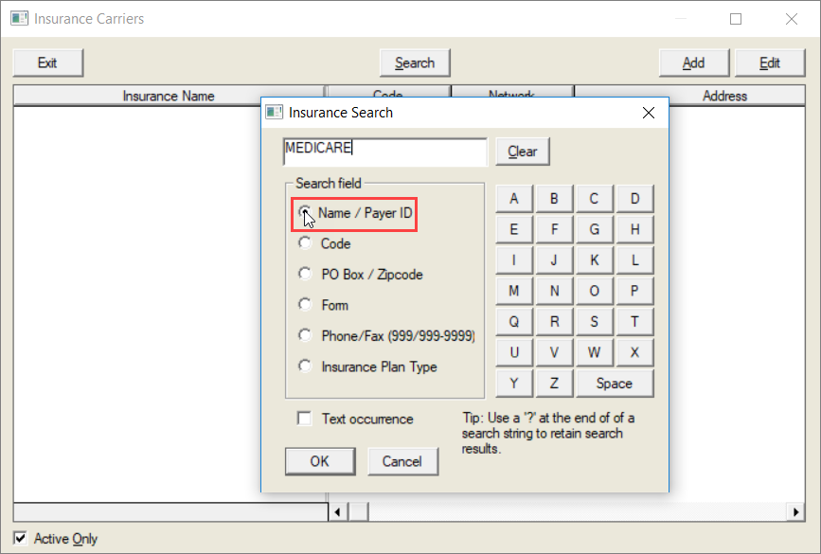Click the Edit carrier button

coord(770,63)
